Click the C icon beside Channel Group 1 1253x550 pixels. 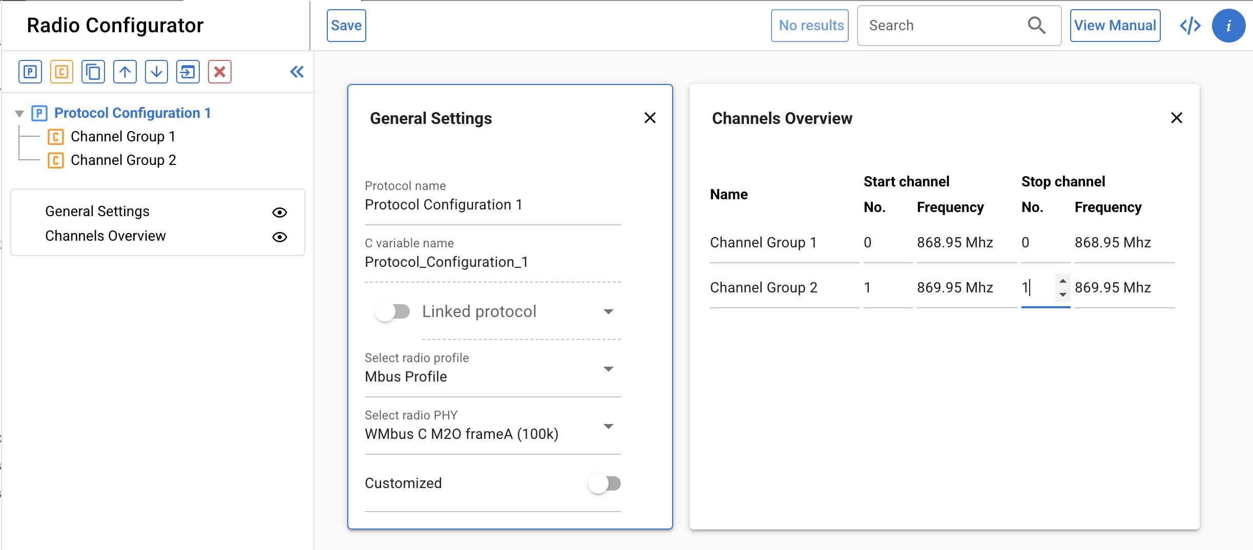click(56, 137)
